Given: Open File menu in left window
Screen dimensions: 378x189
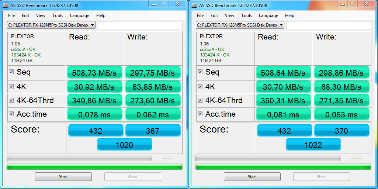Looking at the screenshot, I should (11, 16).
